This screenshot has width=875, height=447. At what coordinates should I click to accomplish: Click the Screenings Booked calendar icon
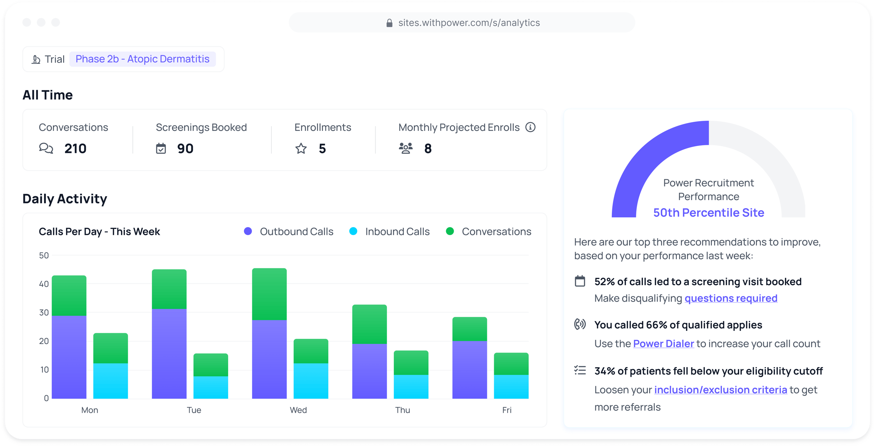(161, 148)
